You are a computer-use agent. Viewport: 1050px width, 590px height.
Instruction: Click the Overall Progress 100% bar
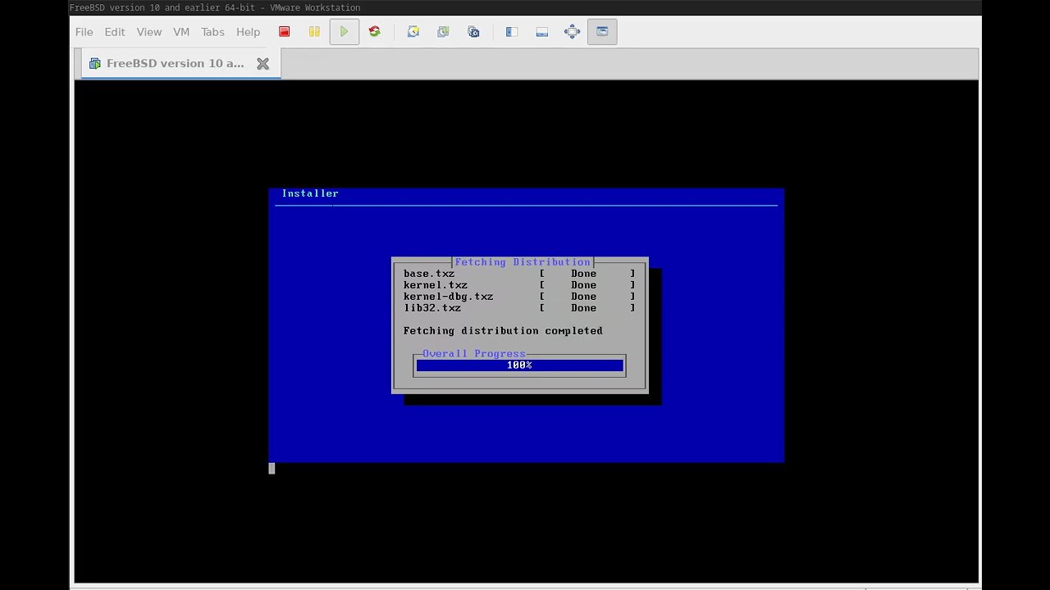[520, 365]
